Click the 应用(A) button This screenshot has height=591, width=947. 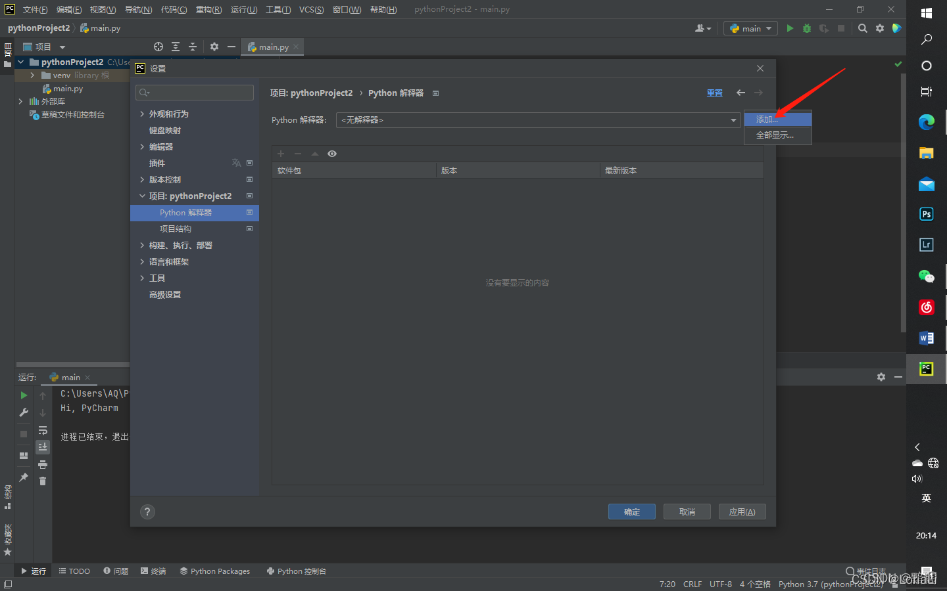[x=742, y=512]
